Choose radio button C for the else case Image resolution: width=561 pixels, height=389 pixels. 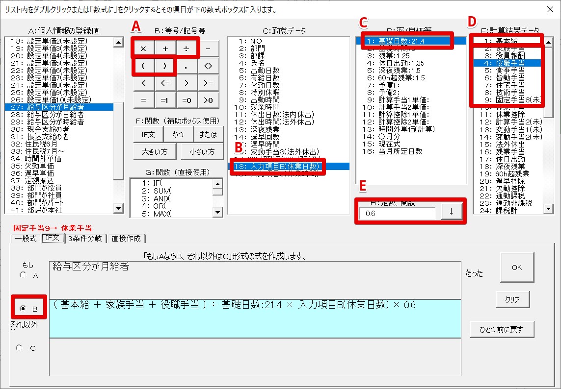(20, 347)
